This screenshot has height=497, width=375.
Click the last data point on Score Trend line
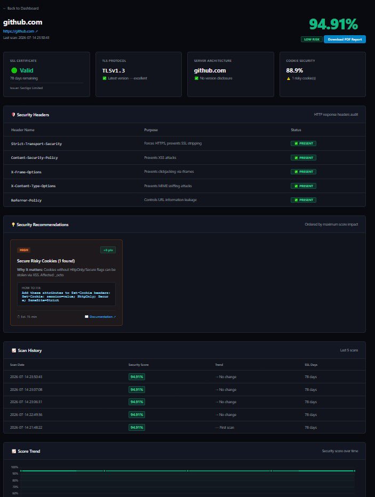(354, 471)
